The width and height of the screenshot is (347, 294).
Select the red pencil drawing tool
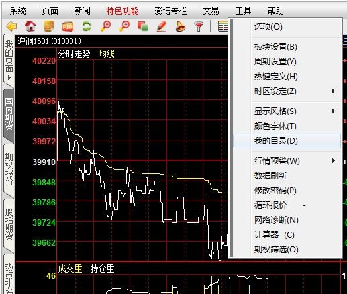tap(162, 26)
